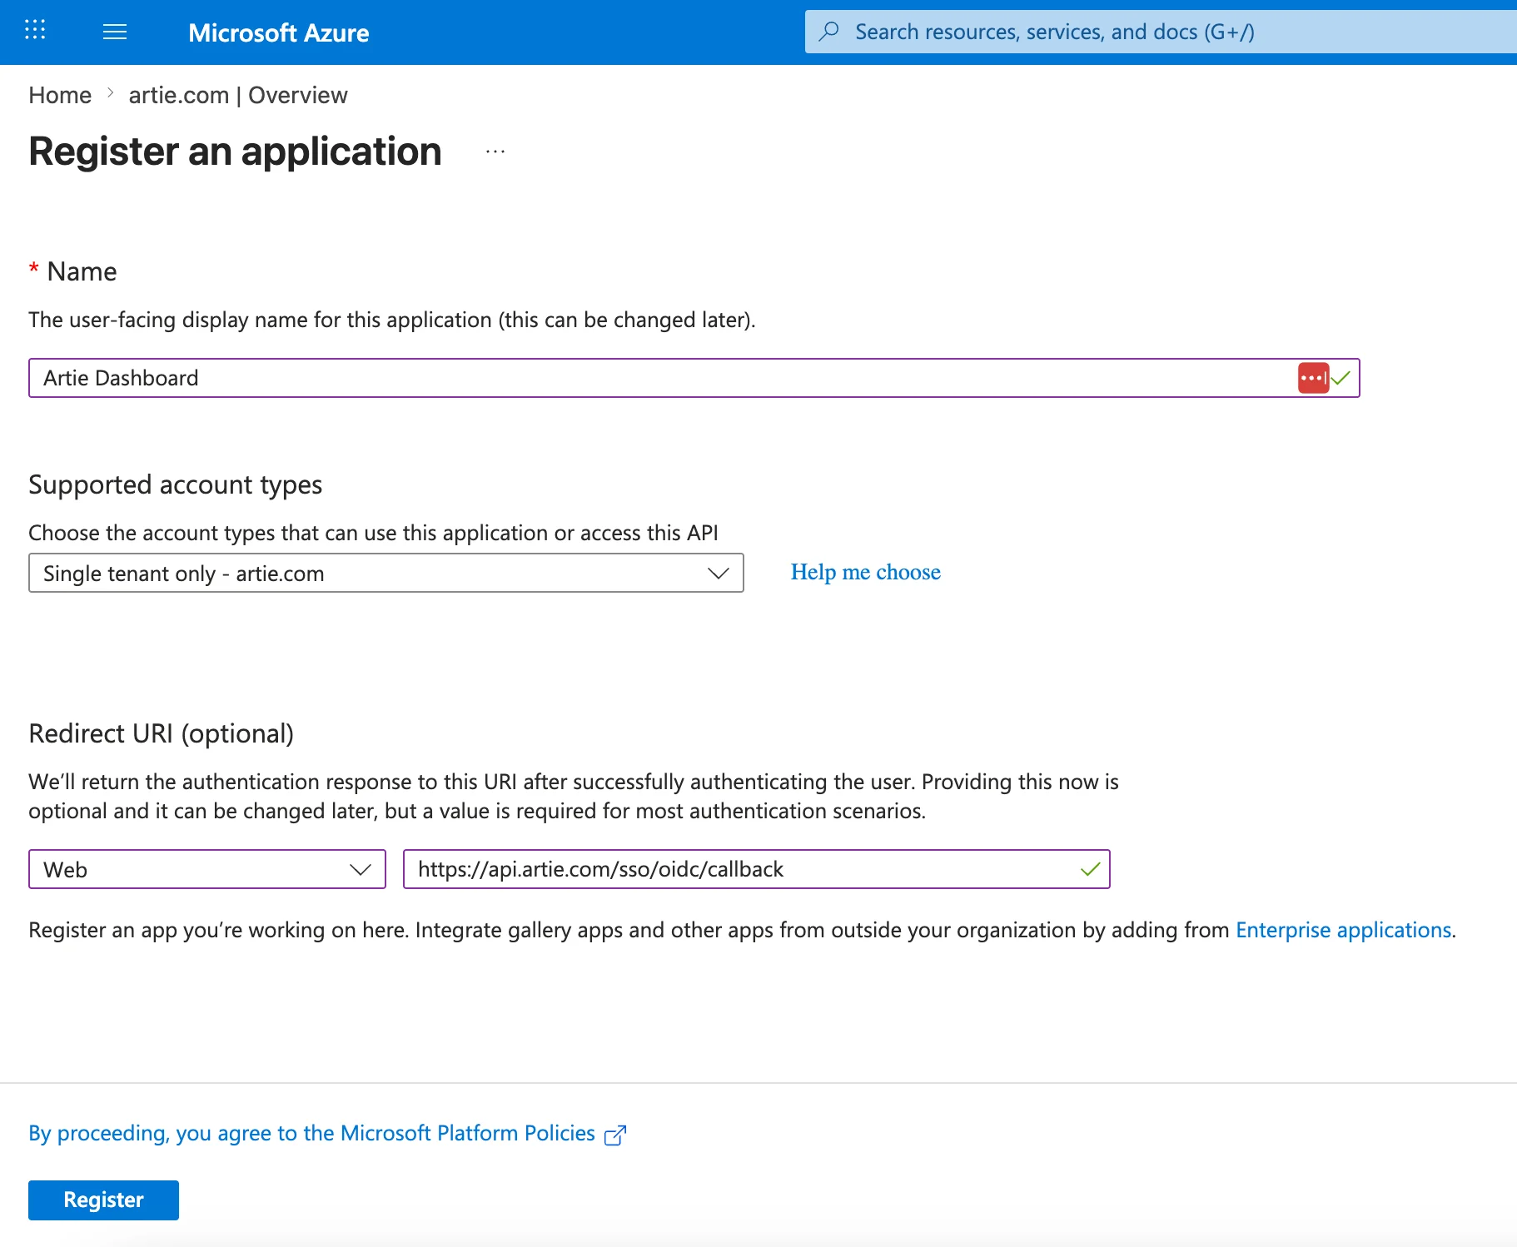1517x1247 pixels.
Task: Click the search magnifier icon
Action: [x=829, y=32]
